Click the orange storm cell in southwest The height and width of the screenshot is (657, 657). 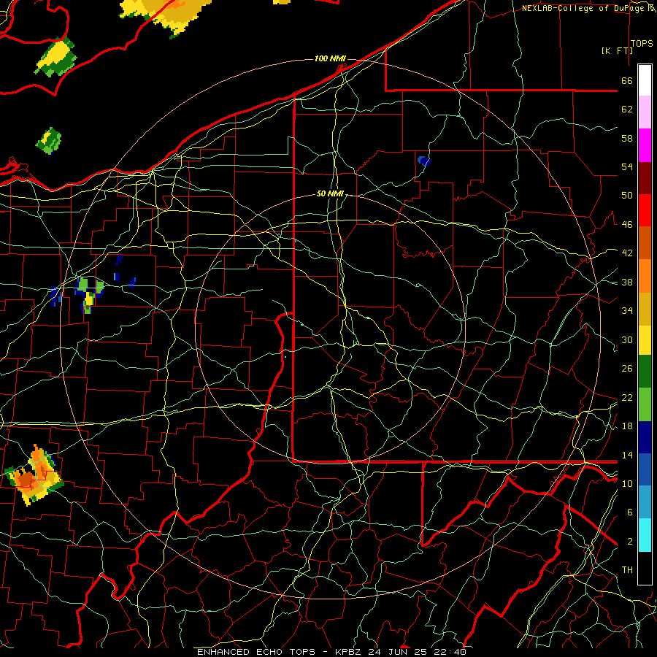[x=34, y=476]
